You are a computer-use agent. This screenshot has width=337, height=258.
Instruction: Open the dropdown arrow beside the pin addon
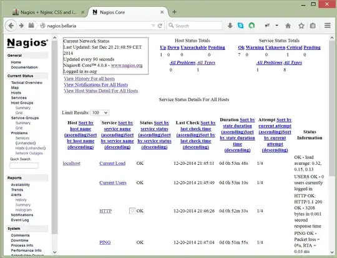click(x=277, y=26)
